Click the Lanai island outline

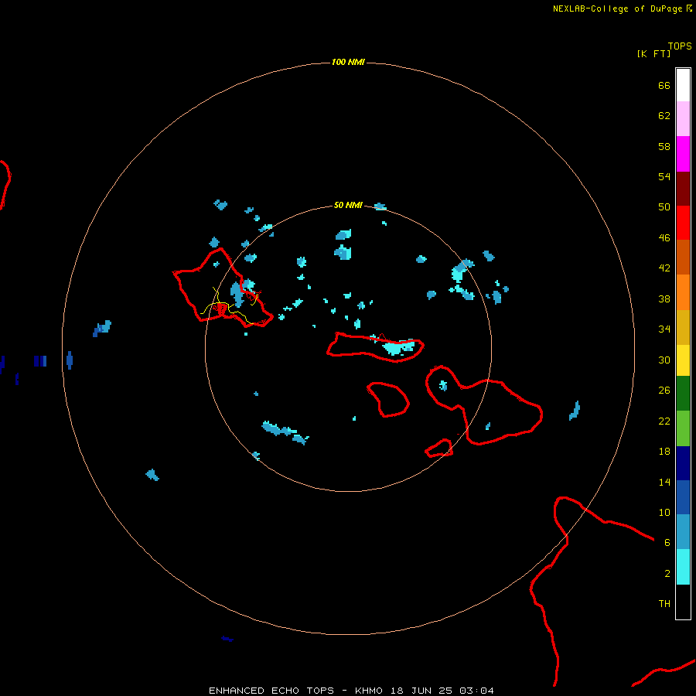[x=388, y=400]
